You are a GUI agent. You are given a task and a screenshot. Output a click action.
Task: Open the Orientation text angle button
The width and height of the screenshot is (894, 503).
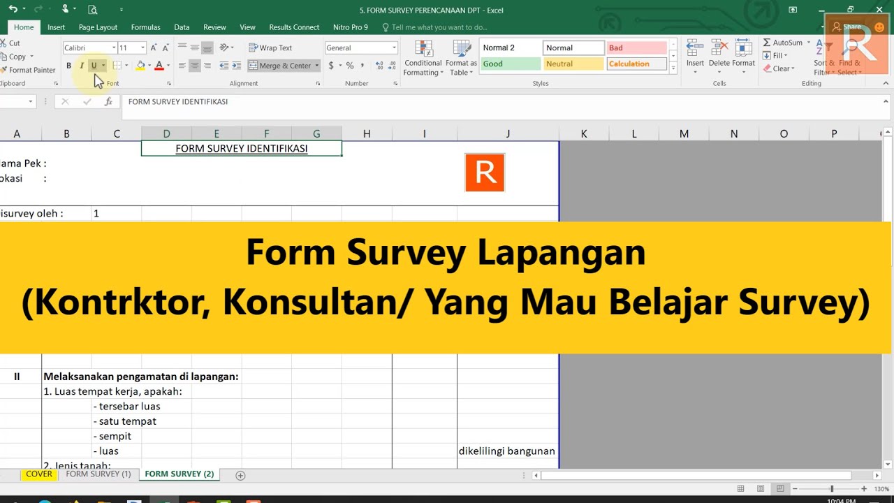tap(226, 48)
